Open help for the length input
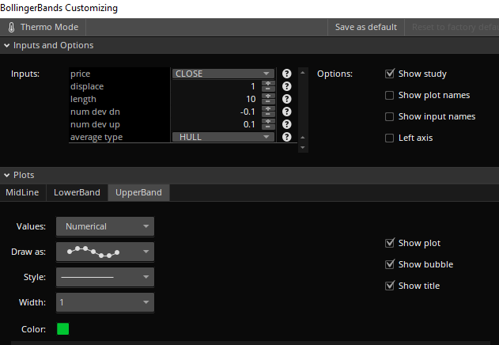Viewport: 499px width, 345px height. [x=287, y=99]
